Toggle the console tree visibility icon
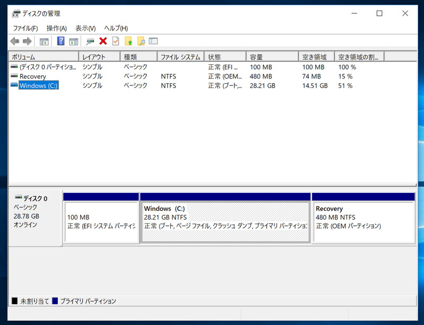The width and height of the screenshot is (424, 325). 45,41
